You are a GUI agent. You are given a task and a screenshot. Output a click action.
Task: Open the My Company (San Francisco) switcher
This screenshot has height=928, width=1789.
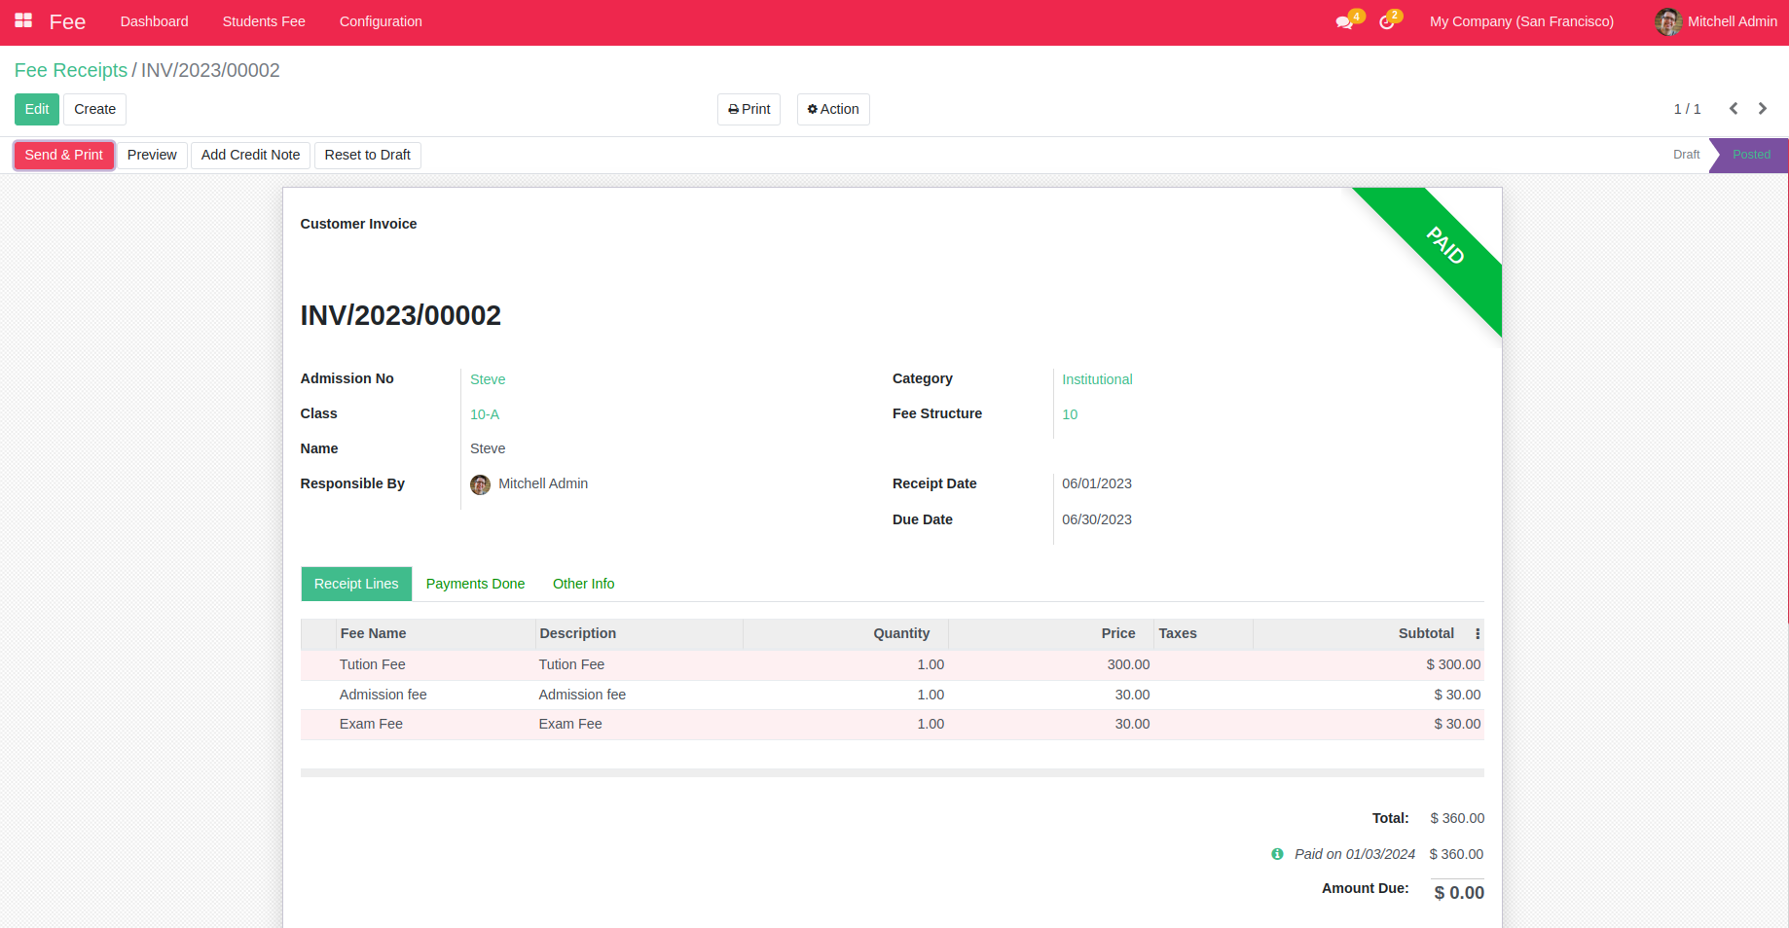[1521, 21]
